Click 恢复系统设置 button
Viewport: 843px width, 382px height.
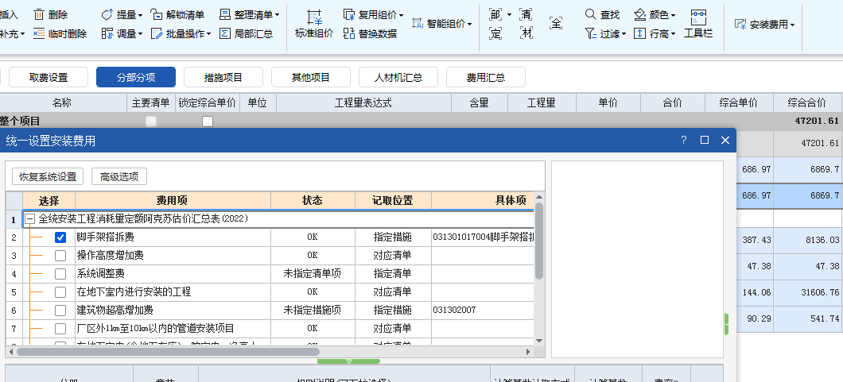point(48,176)
